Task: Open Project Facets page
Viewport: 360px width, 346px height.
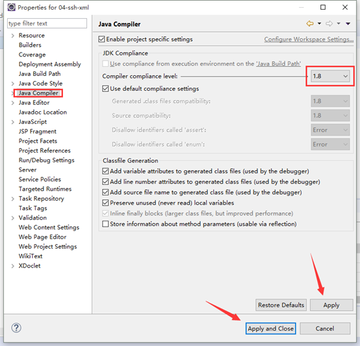Action: [x=38, y=141]
